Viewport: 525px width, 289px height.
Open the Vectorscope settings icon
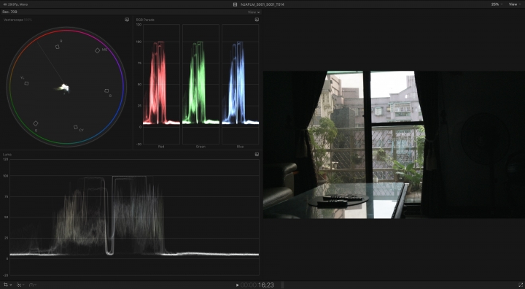(127, 20)
